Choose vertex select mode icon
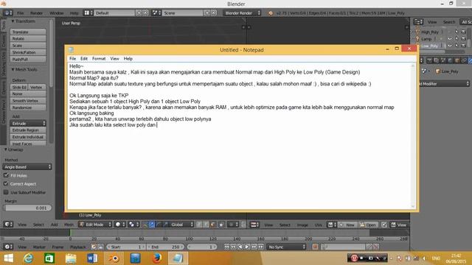472x265 pixels. tap(198, 225)
